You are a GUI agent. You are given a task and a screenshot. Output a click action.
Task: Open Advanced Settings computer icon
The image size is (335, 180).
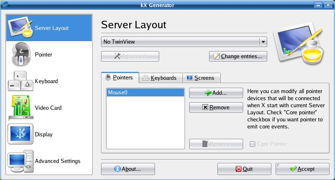(20, 161)
